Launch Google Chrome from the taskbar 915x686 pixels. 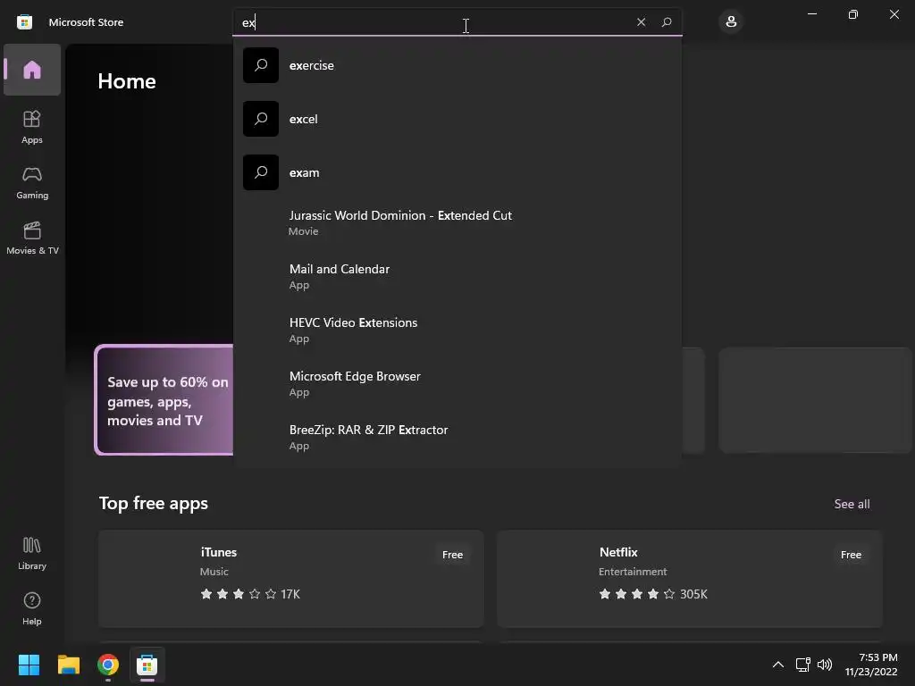click(x=108, y=665)
